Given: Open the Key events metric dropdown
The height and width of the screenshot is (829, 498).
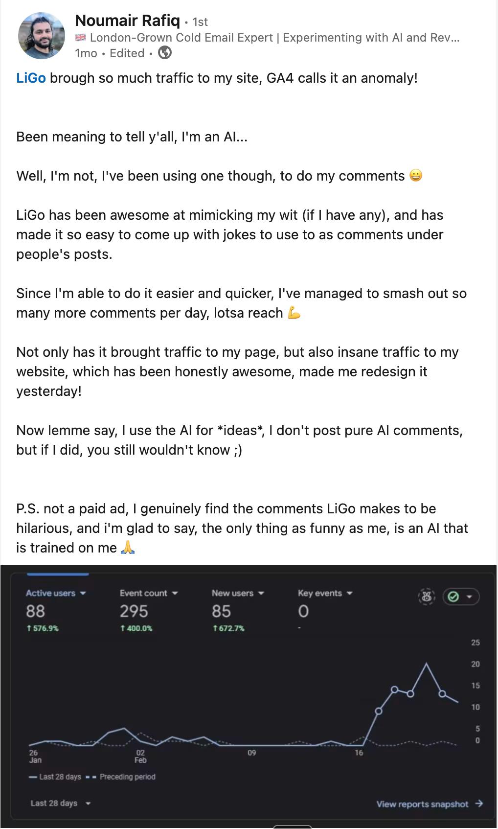Looking at the screenshot, I should point(349,593).
